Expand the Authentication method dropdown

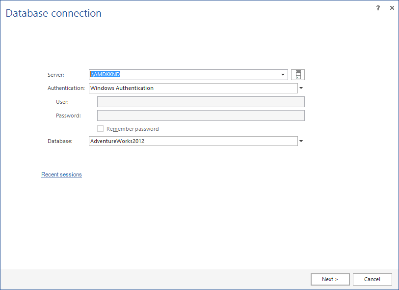[301, 88]
